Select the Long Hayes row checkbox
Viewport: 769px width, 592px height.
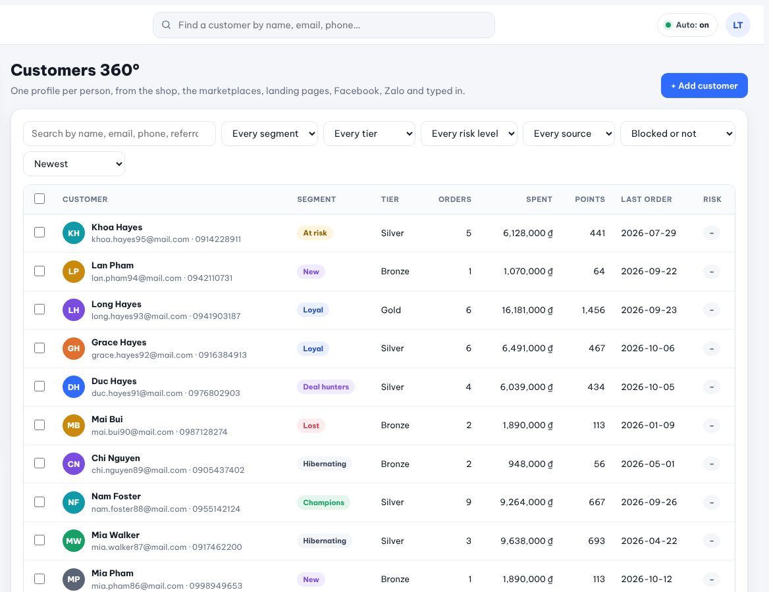click(x=40, y=309)
